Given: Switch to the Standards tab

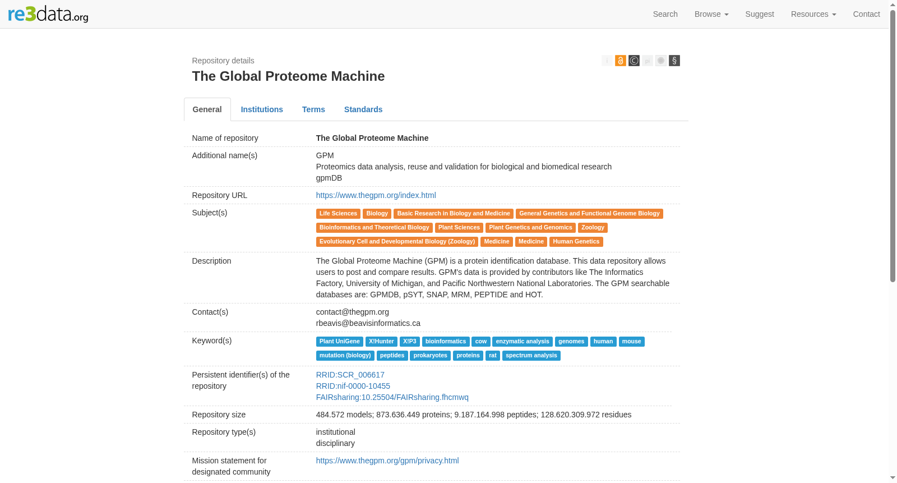Looking at the screenshot, I should click(x=363, y=109).
